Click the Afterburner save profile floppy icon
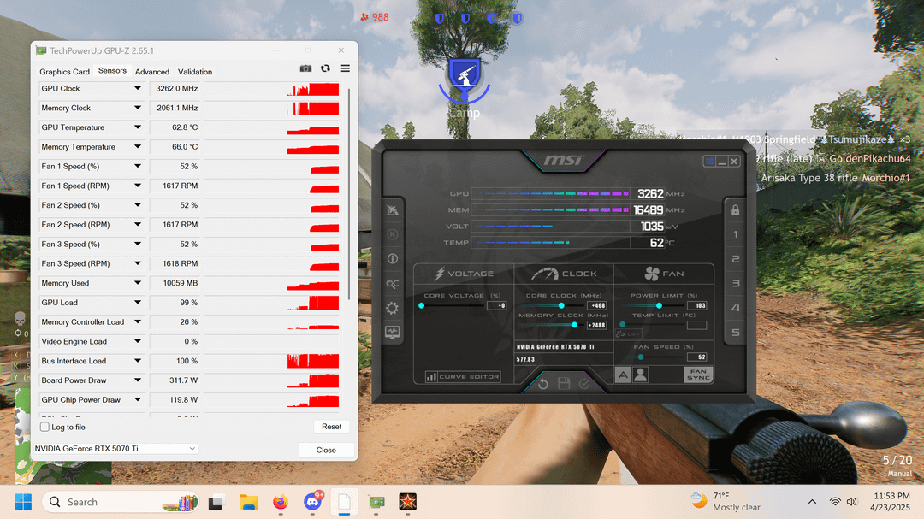 (x=564, y=384)
